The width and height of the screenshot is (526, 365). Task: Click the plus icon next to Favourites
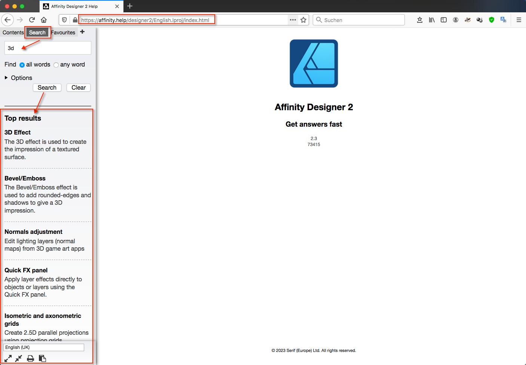click(x=82, y=32)
